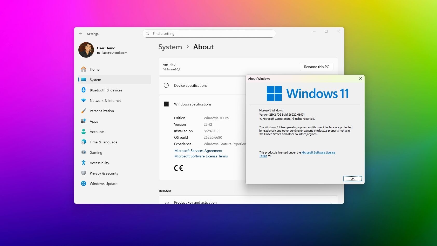This screenshot has width=437, height=246.
Task: Click the User Demo profile picture
Action: click(86, 50)
